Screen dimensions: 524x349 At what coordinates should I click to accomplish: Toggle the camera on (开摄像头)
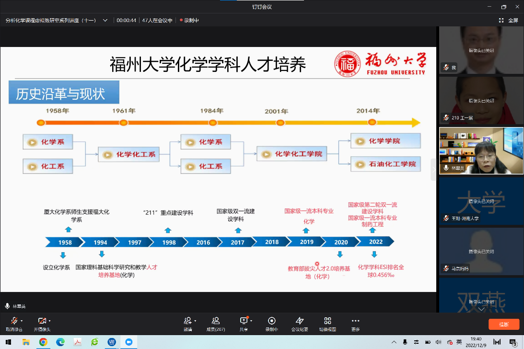coord(41,321)
